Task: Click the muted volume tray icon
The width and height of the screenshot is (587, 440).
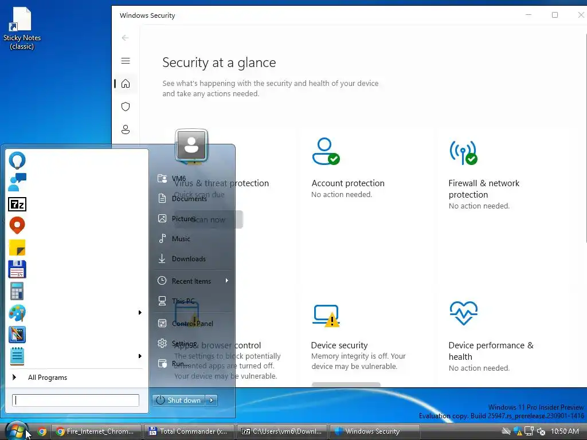Action: (541, 431)
